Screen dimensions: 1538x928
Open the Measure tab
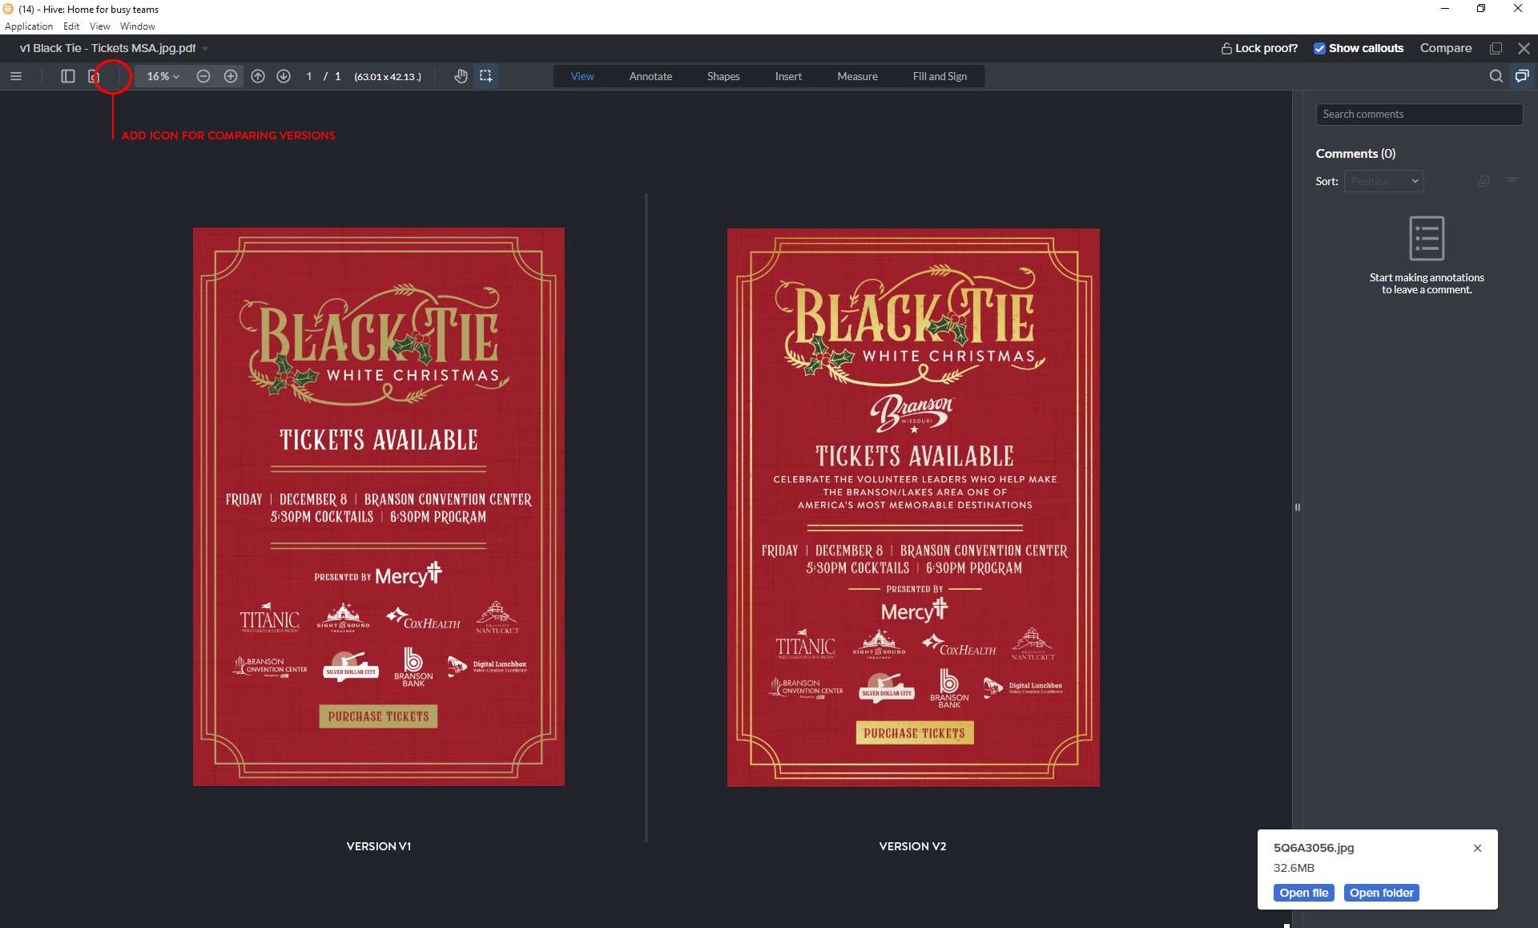[x=857, y=76]
